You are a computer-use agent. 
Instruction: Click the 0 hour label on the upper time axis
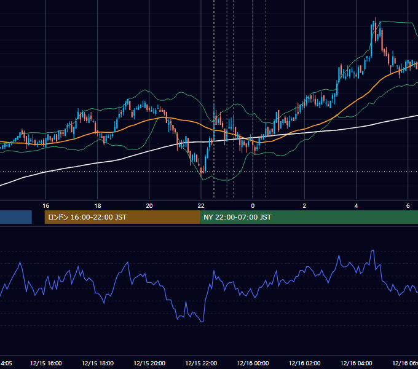(253, 205)
